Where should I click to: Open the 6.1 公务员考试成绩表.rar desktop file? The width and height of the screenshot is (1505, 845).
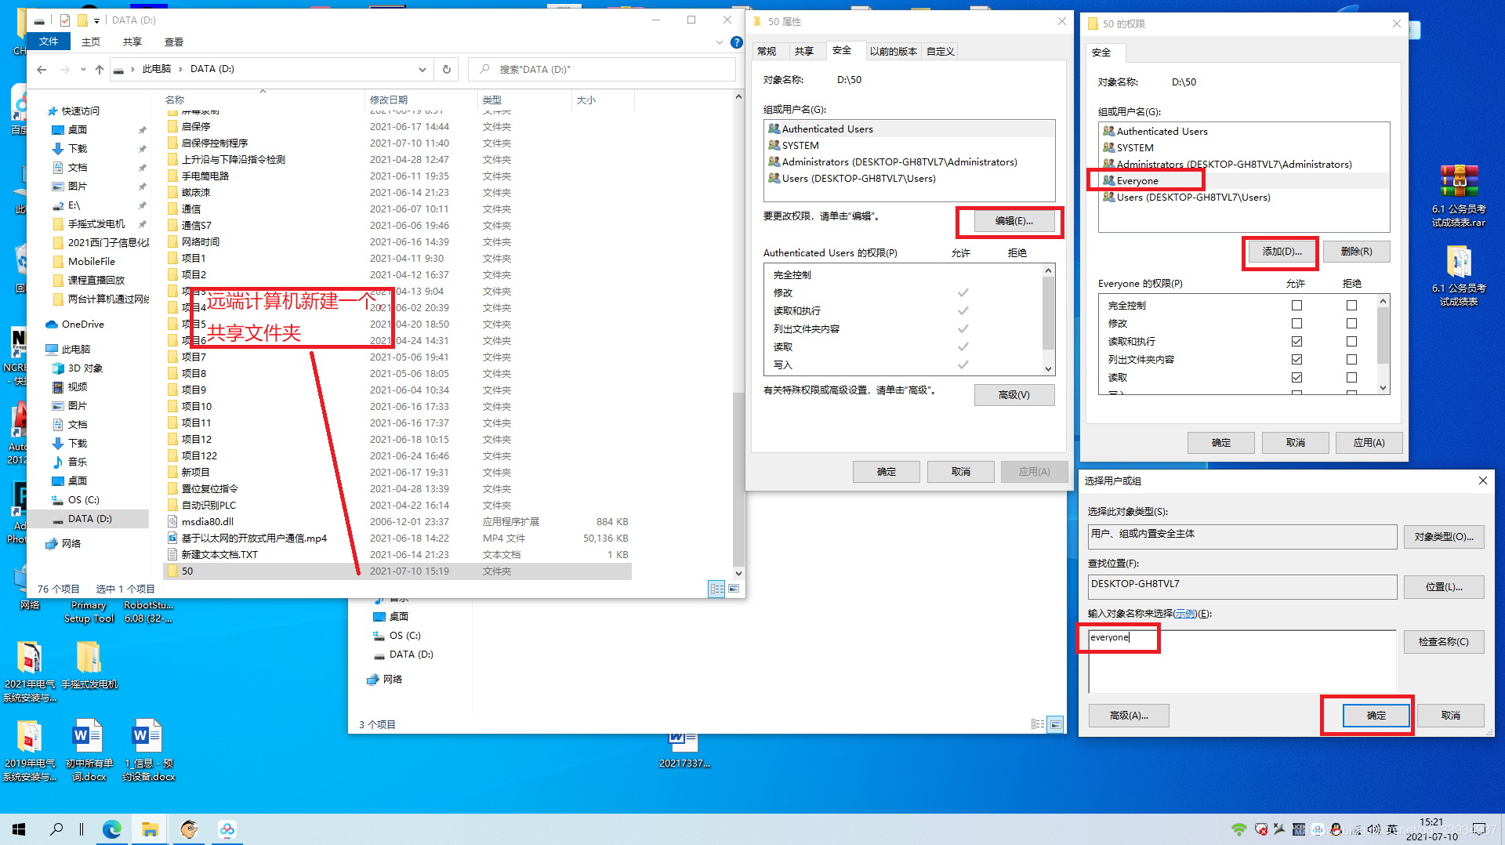1458,196
